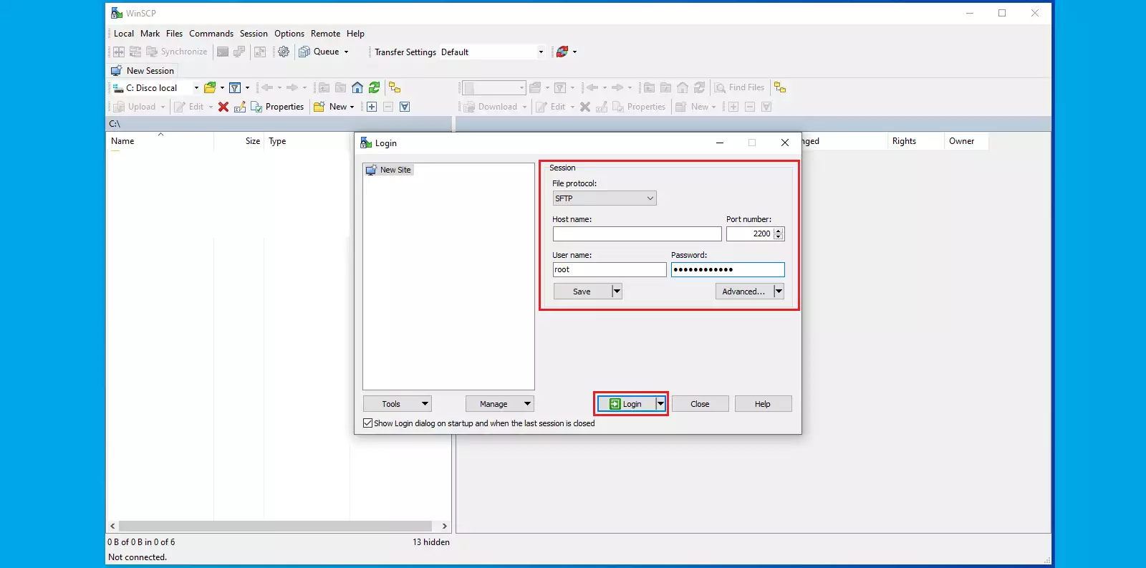Click the local file filter icon
1146x568 pixels.
pyautogui.click(x=235, y=87)
